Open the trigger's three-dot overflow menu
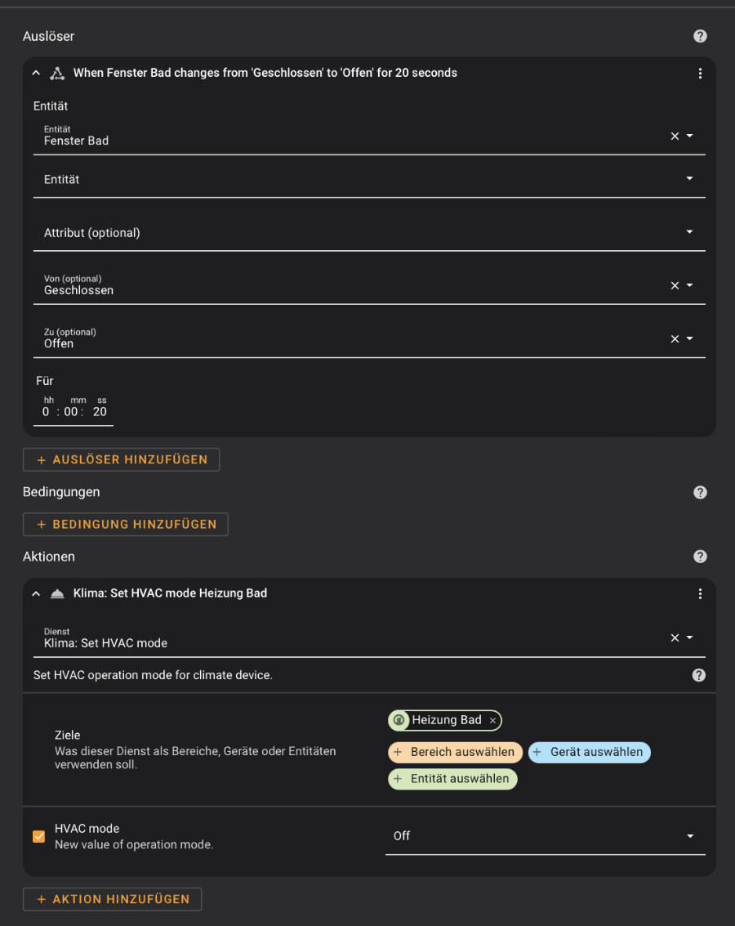735x926 pixels. click(700, 74)
